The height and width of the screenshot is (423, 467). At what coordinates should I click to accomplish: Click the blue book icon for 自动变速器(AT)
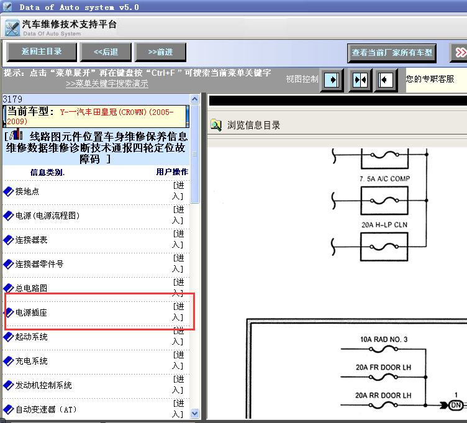click(x=8, y=409)
